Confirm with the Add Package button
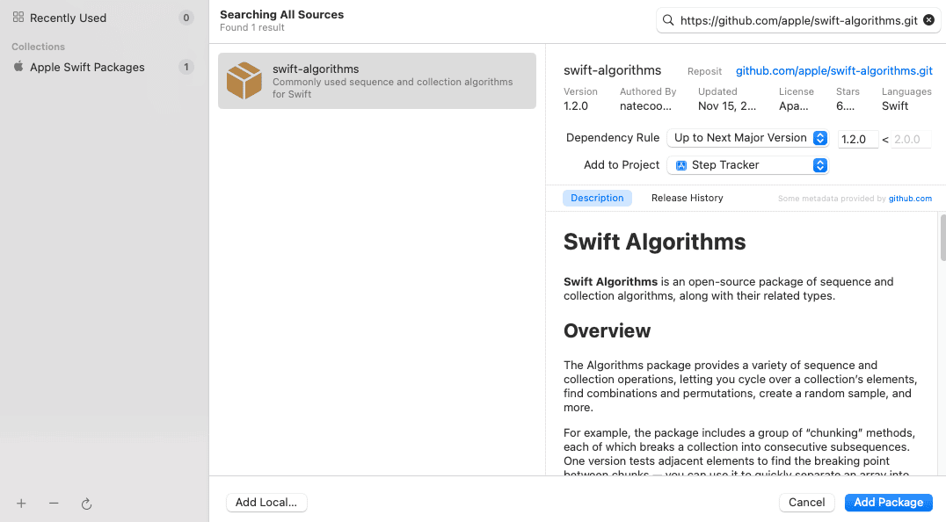 tap(889, 502)
